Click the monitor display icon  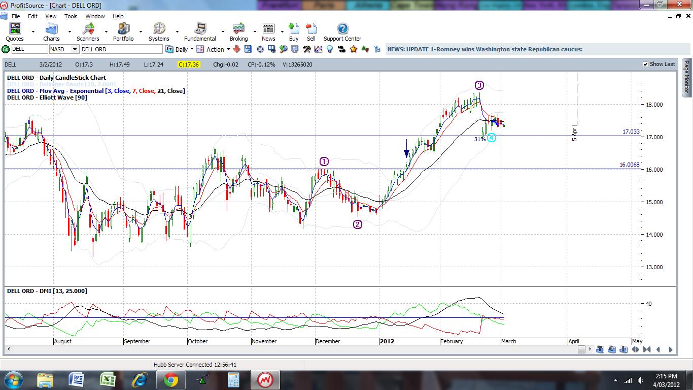point(295,49)
